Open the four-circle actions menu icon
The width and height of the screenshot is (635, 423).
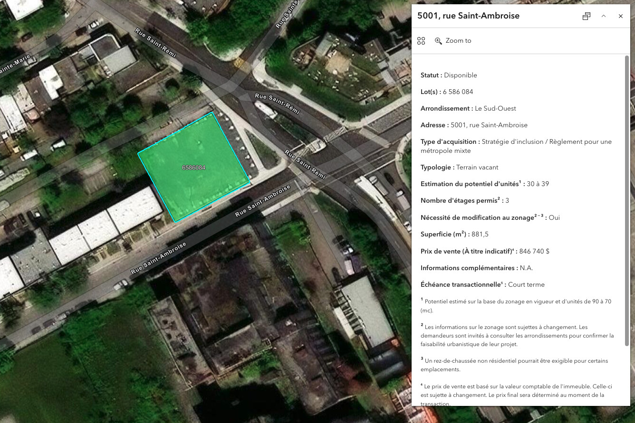coord(421,41)
